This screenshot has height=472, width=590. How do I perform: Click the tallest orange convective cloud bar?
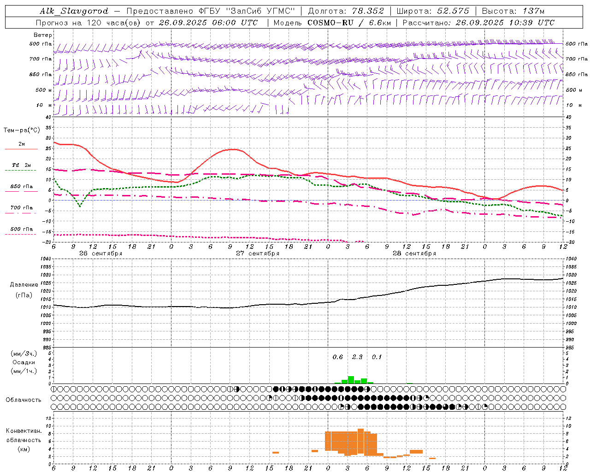(x=360, y=441)
